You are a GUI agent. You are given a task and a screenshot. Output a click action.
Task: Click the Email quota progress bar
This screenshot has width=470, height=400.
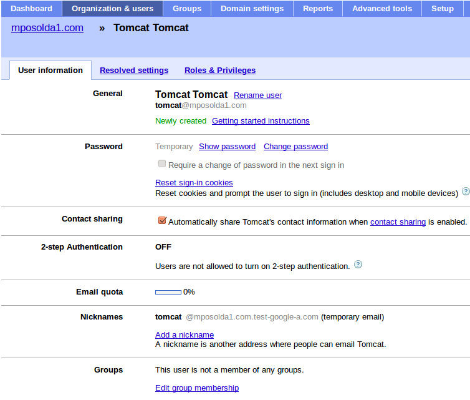pyautogui.click(x=168, y=292)
